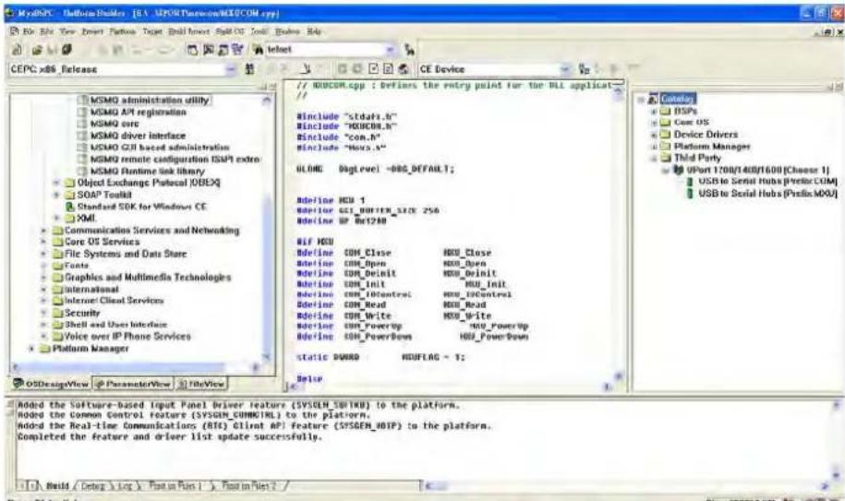Expand Communication Services and Networking node
The width and height of the screenshot is (845, 501).
[44, 231]
